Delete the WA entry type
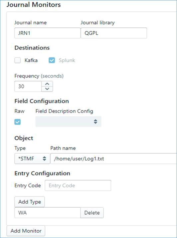Image resolution: width=177 pixels, height=238 pixels. pyautogui.click(x=92, y=213)
